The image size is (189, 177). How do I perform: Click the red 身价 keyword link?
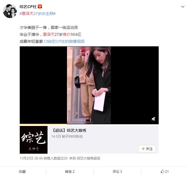[x=66, y=34]
